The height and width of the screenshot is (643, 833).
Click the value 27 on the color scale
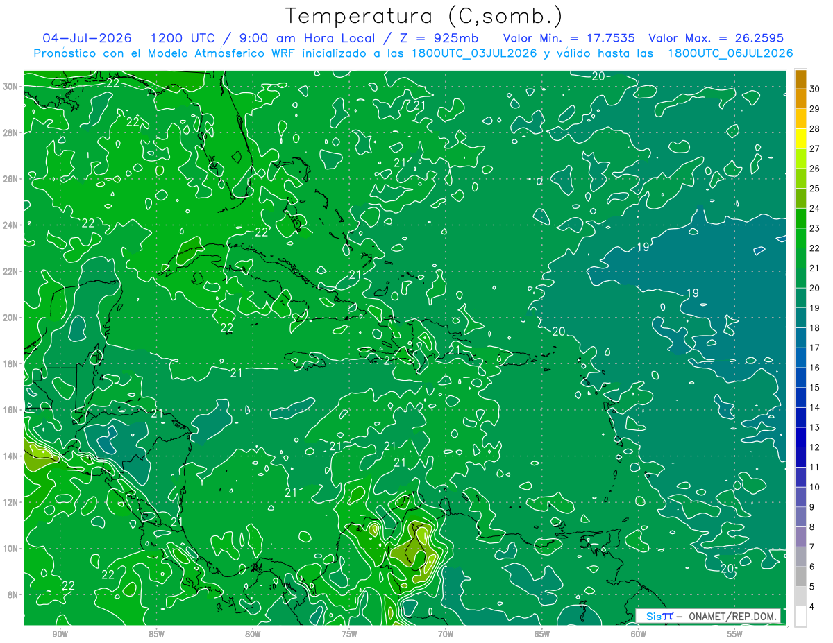(815, 148)
